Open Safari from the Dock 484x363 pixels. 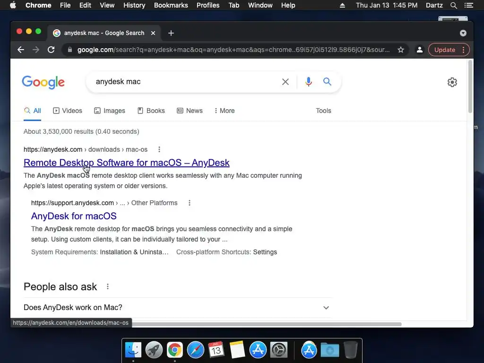point(195,350)
